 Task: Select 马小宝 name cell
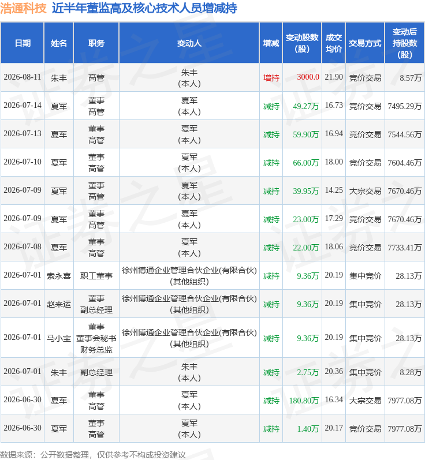pyautogui.click(x=59, y=338)
